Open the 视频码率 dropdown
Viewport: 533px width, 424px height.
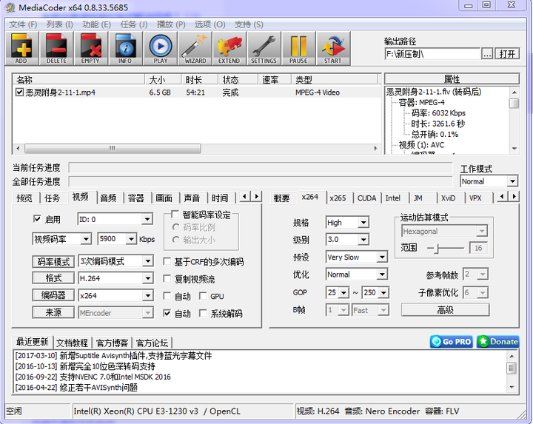[62, 239]
